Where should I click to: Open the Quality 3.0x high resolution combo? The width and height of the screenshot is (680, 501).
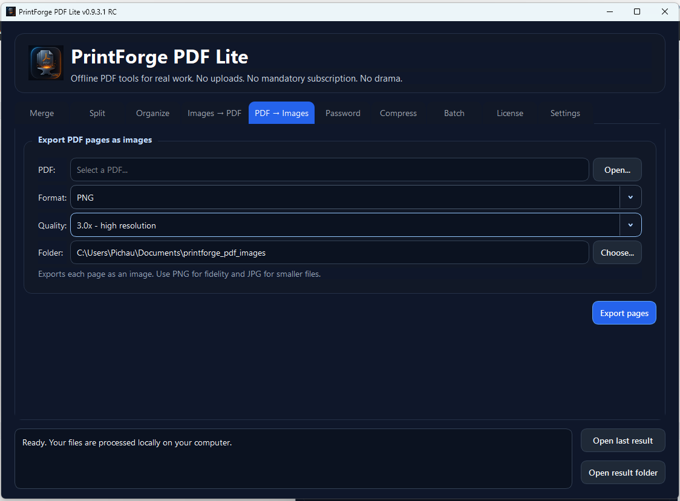(x=356, y=225)
